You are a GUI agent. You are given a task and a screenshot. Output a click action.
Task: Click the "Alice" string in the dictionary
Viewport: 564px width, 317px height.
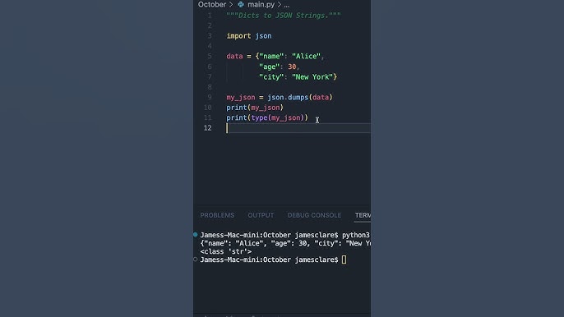(306, 57)
